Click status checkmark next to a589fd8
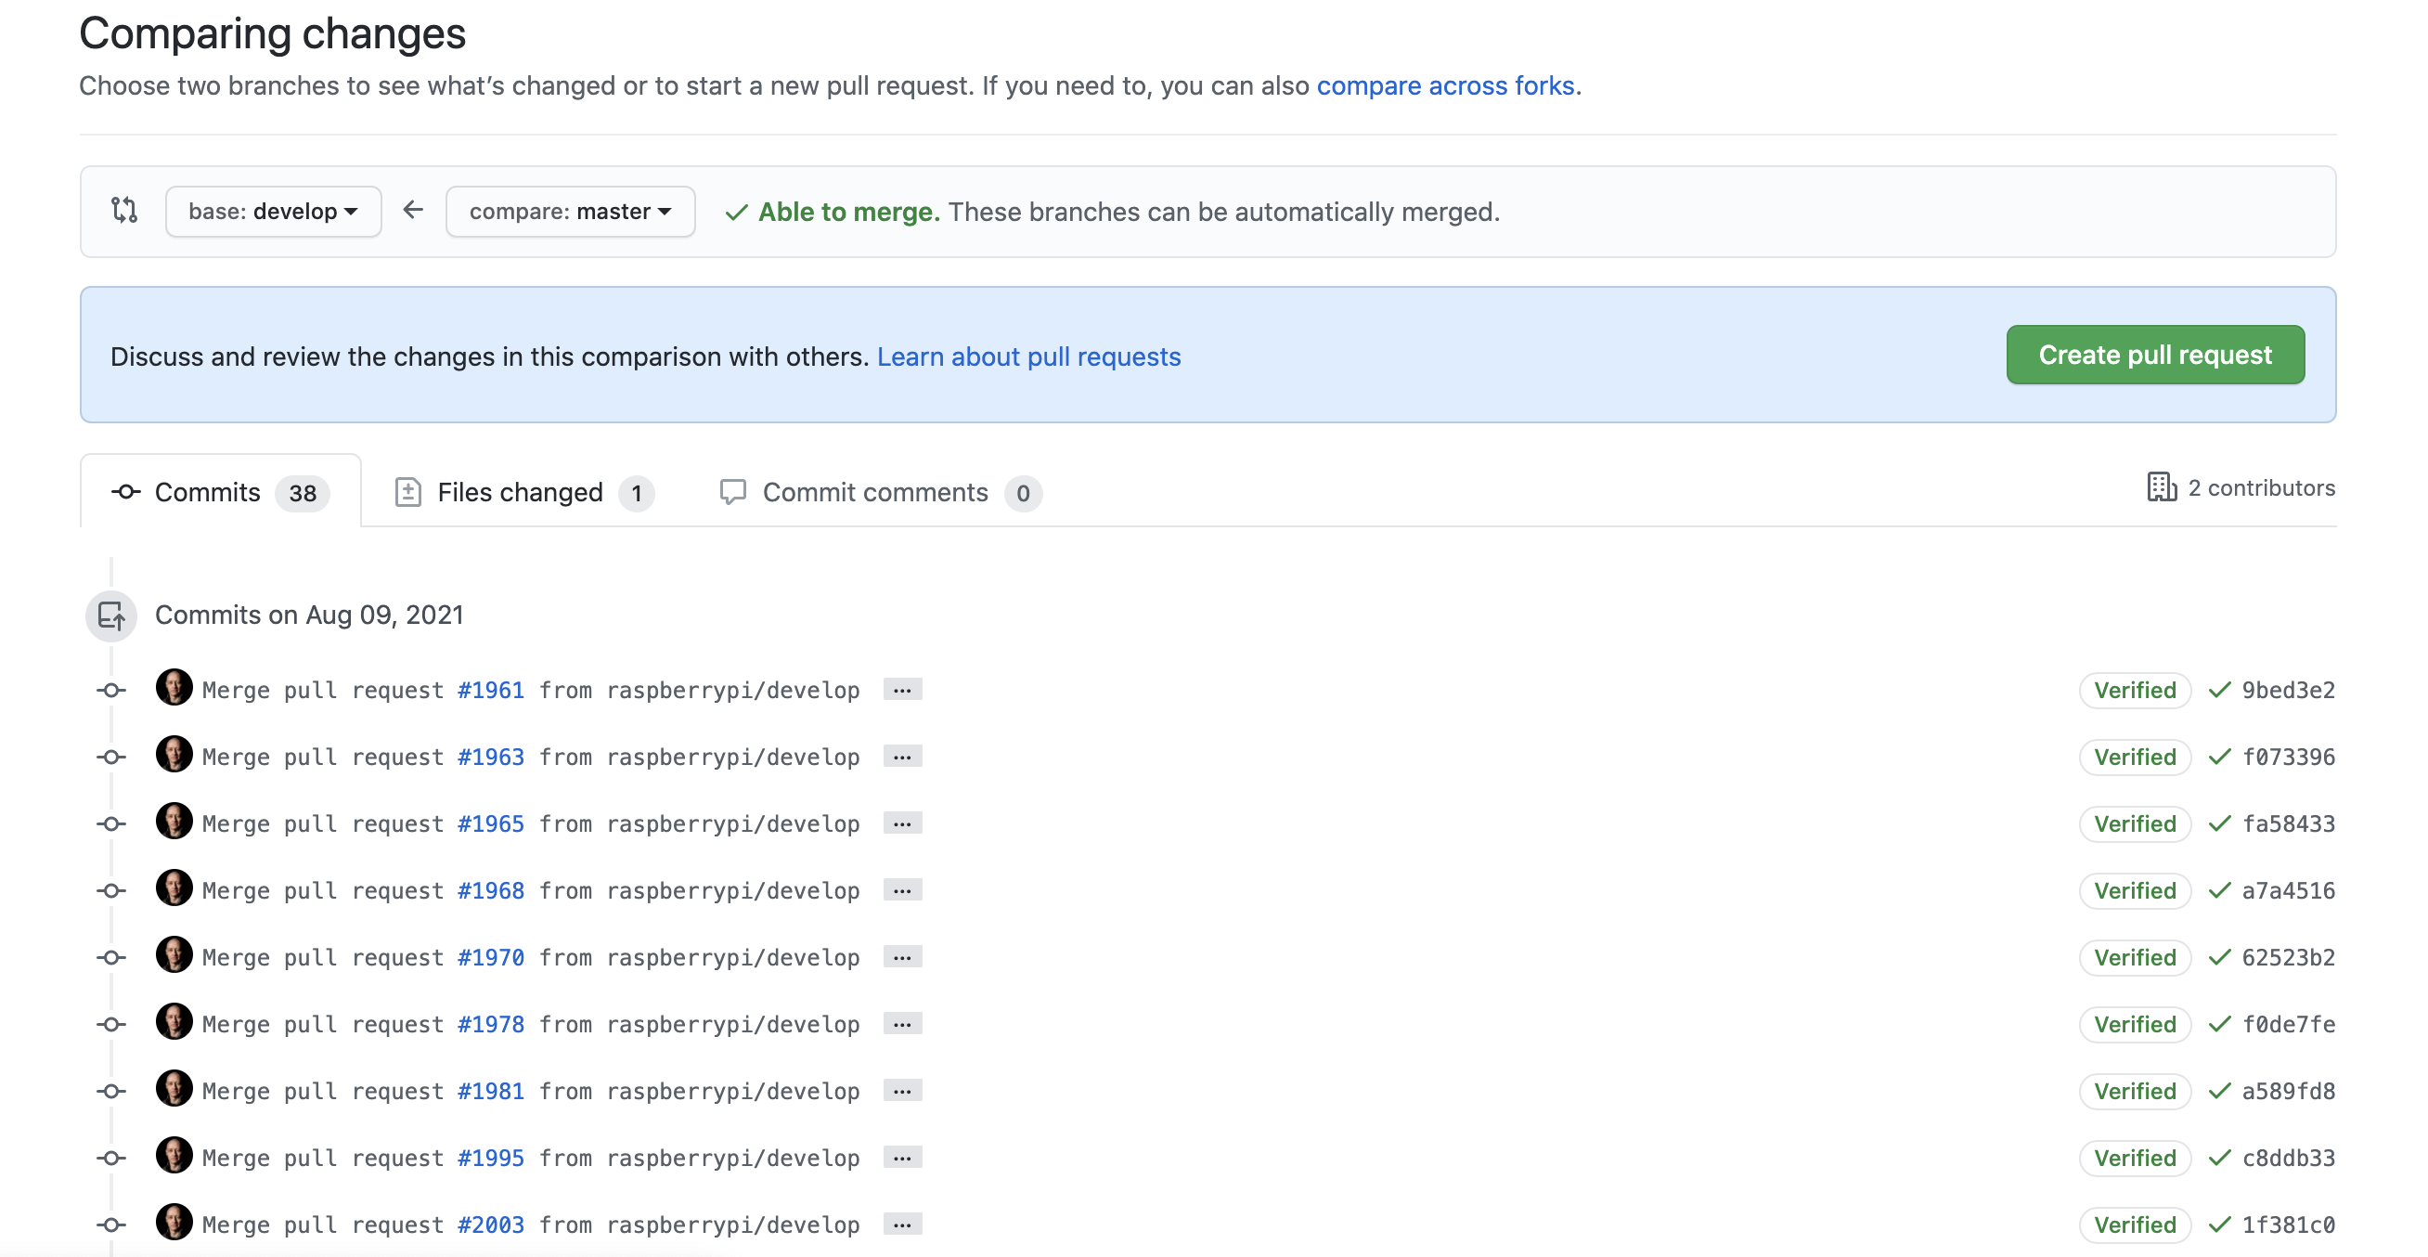The height and width of the screenshot is (1257, 2428). click(x=2220, y=1092)
